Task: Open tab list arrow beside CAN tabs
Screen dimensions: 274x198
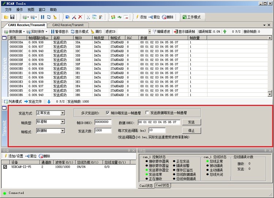Action: [x=264, y=25]
